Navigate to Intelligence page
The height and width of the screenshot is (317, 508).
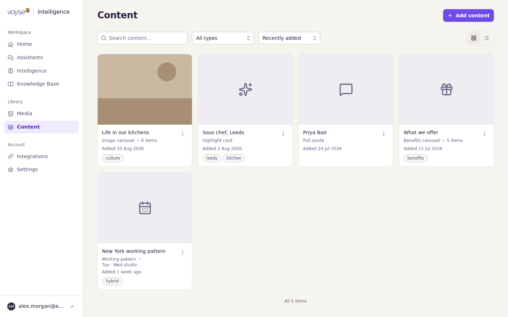point(41,71)
